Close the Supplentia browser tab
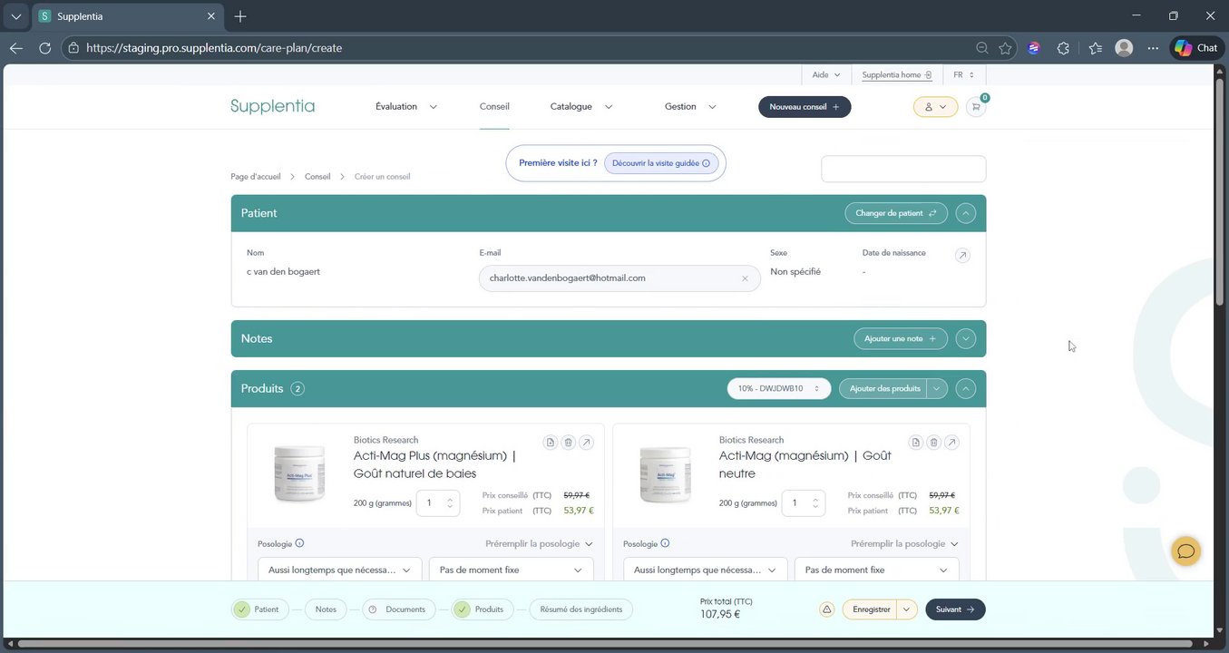The height and width of the screenshot is (653, 1229). (211, 16)
